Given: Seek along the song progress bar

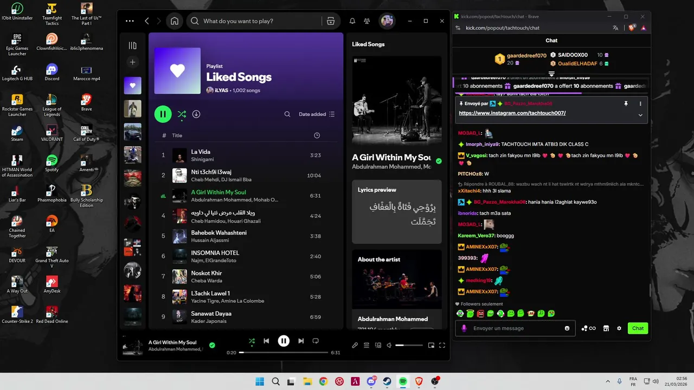Looking at the screenshot, I should click(284, 353).
